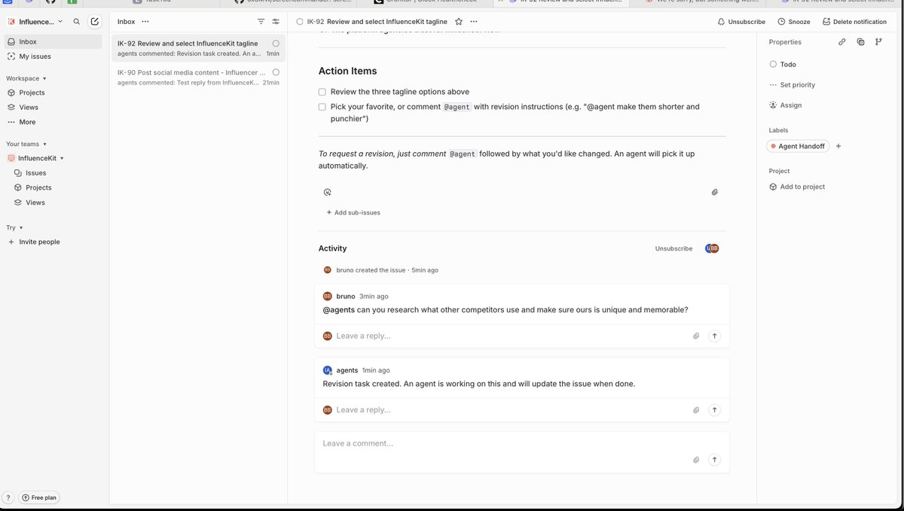Go to Inbox in the sidebar
The image size is (904, 511).
53,42
